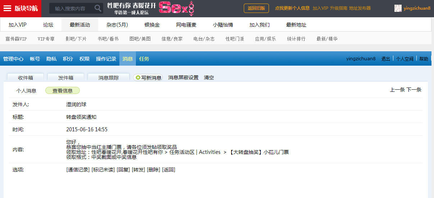Click the [回复] reply option
This screenshot has height=198, width=434.
point(123,170)
